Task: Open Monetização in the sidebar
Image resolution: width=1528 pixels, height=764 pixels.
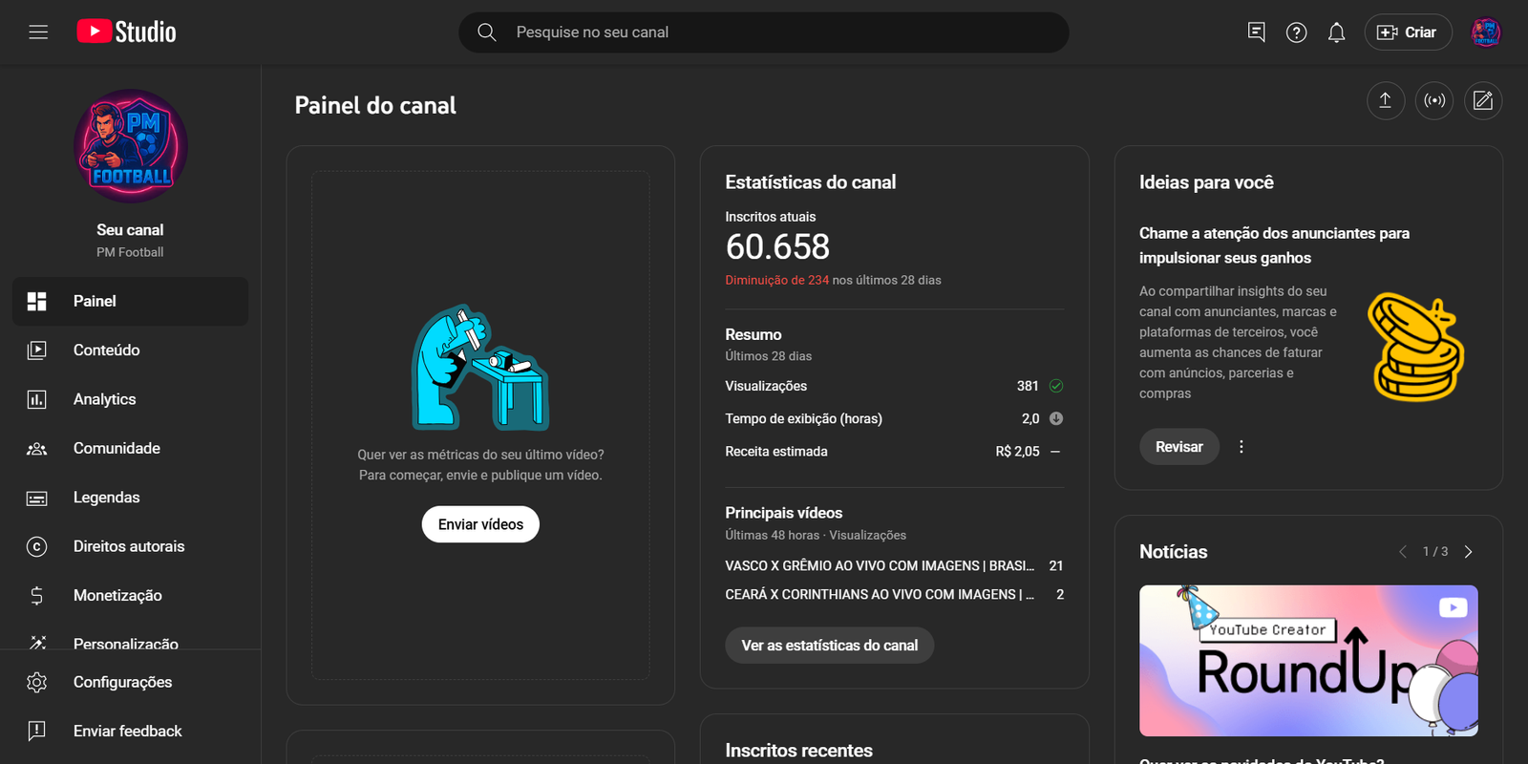Action: (130, 596)
